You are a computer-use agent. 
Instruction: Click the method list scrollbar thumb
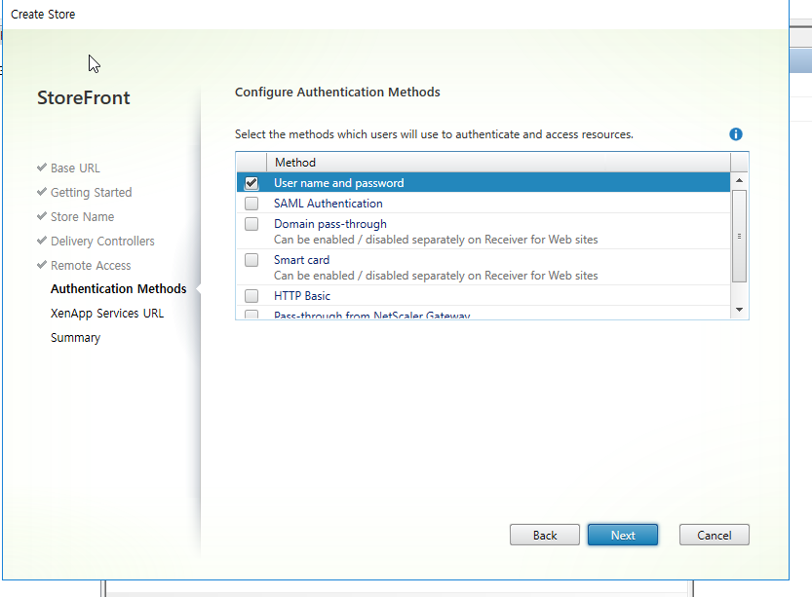point(739,236)
